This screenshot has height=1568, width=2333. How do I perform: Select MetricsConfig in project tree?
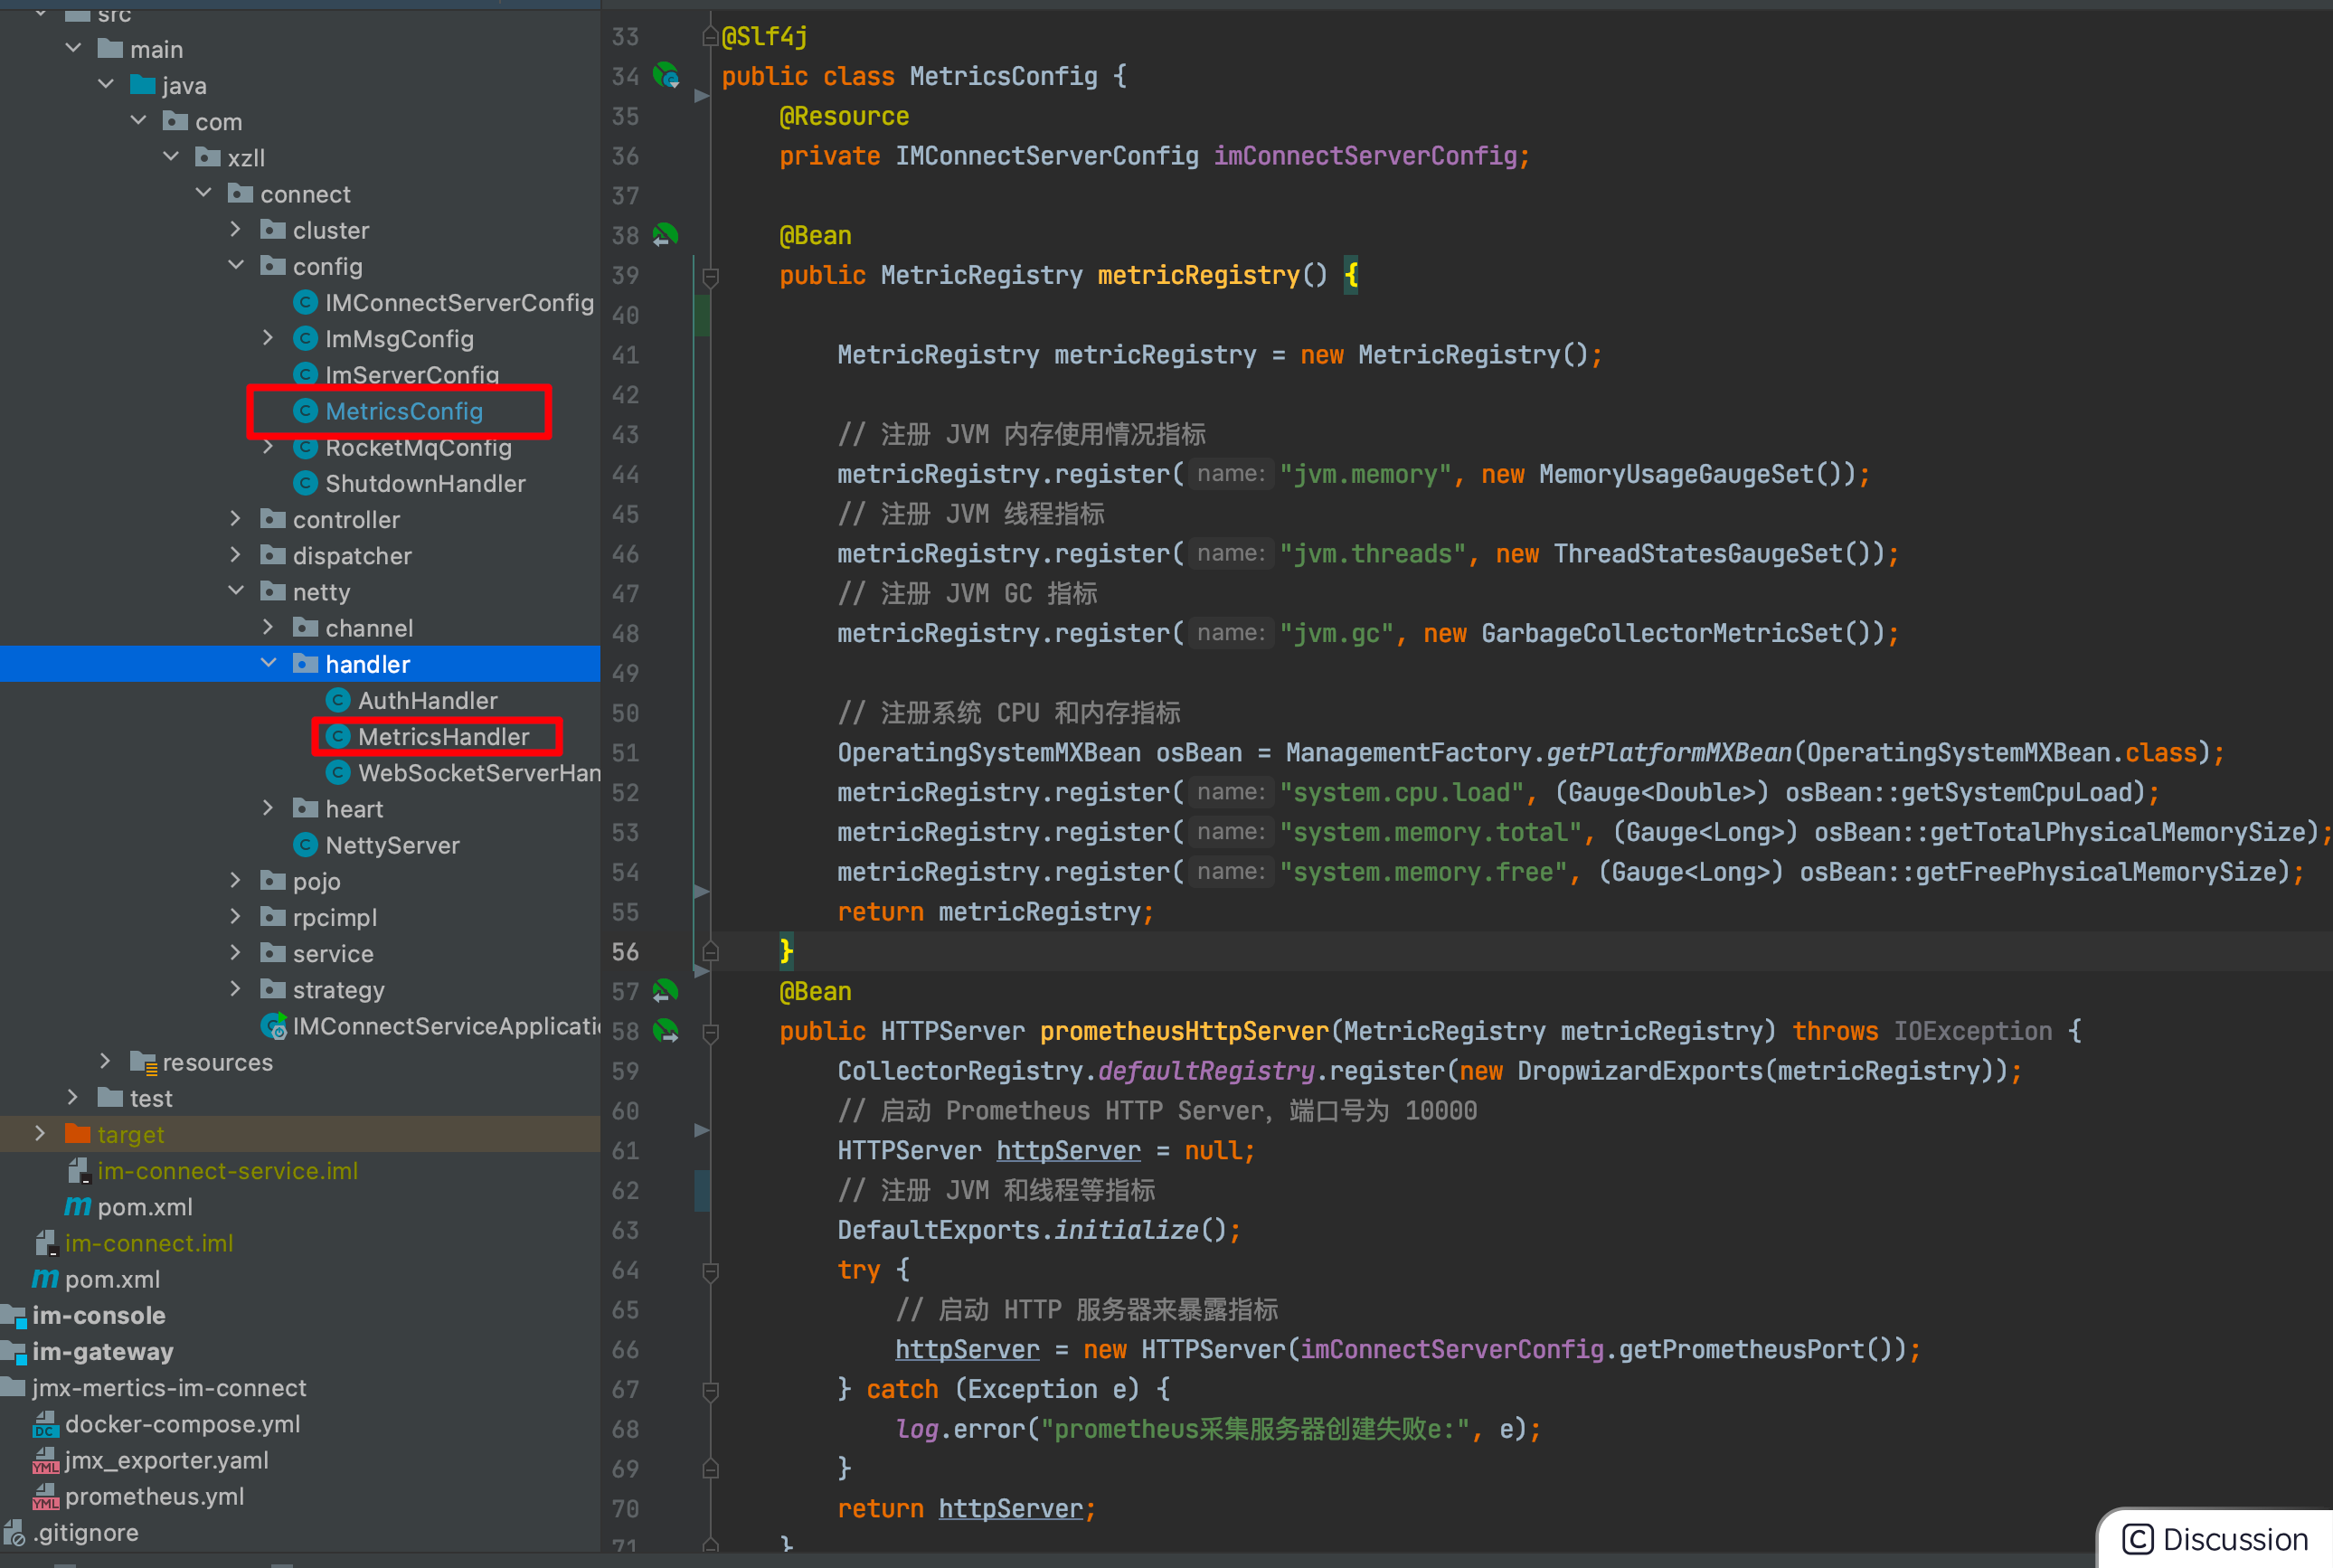403,411
